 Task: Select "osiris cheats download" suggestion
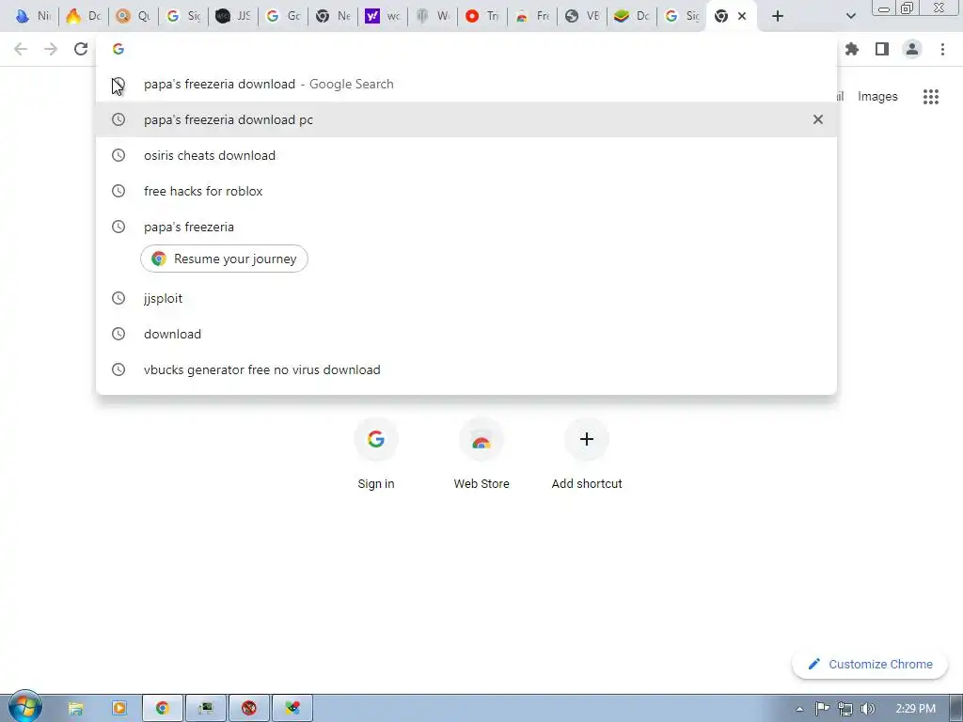click(466, 155)
